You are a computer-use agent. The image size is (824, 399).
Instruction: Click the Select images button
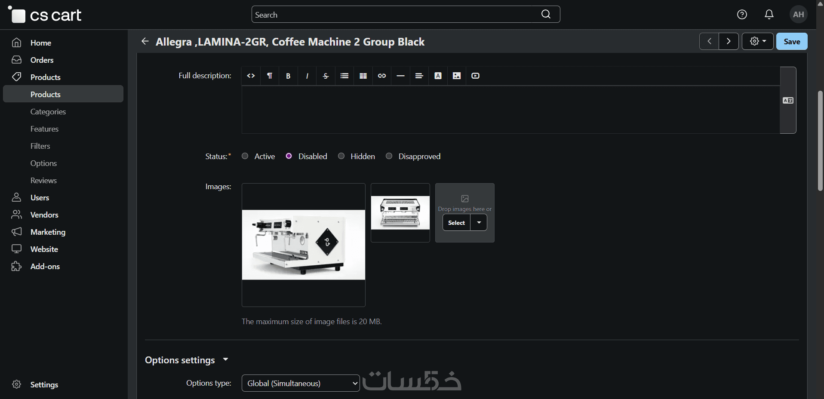pyautogui.click(x=456, y=223)
